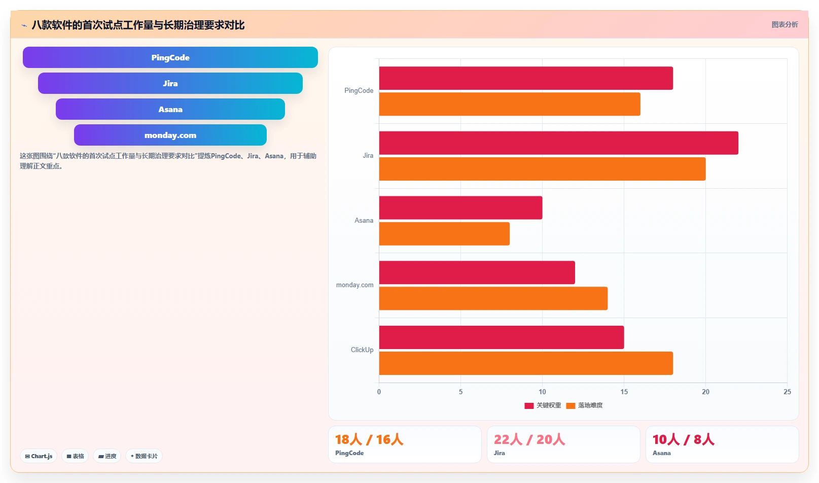Click ClickUp's red 关键权重 bar
819x483 pixels.
502,337
